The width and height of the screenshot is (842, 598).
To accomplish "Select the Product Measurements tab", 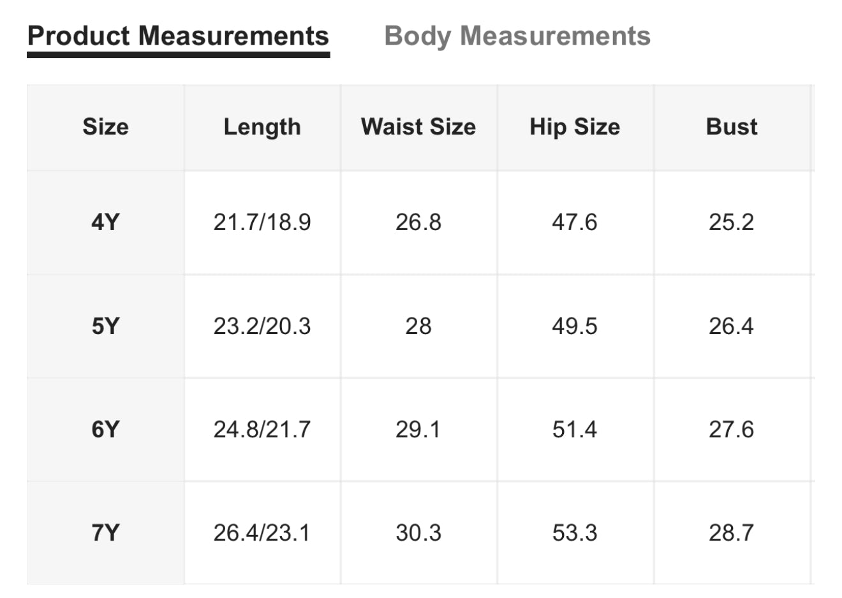I will pos(178,36).
